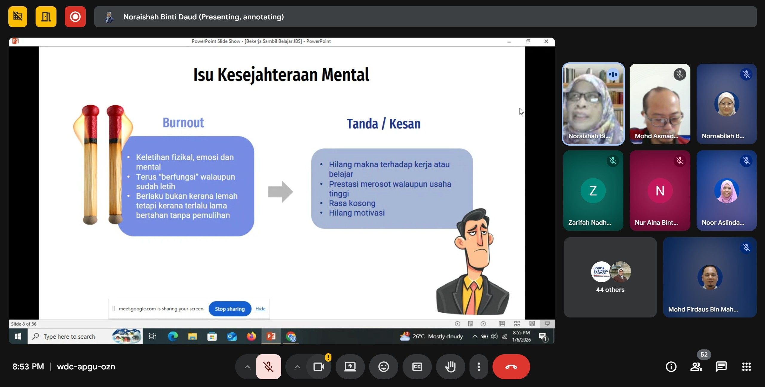Toggle closed captions

tap(417, 366)
